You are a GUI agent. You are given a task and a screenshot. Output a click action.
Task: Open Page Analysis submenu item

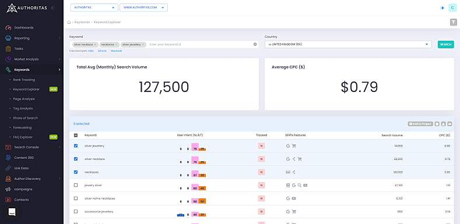[x=24, y=99]
